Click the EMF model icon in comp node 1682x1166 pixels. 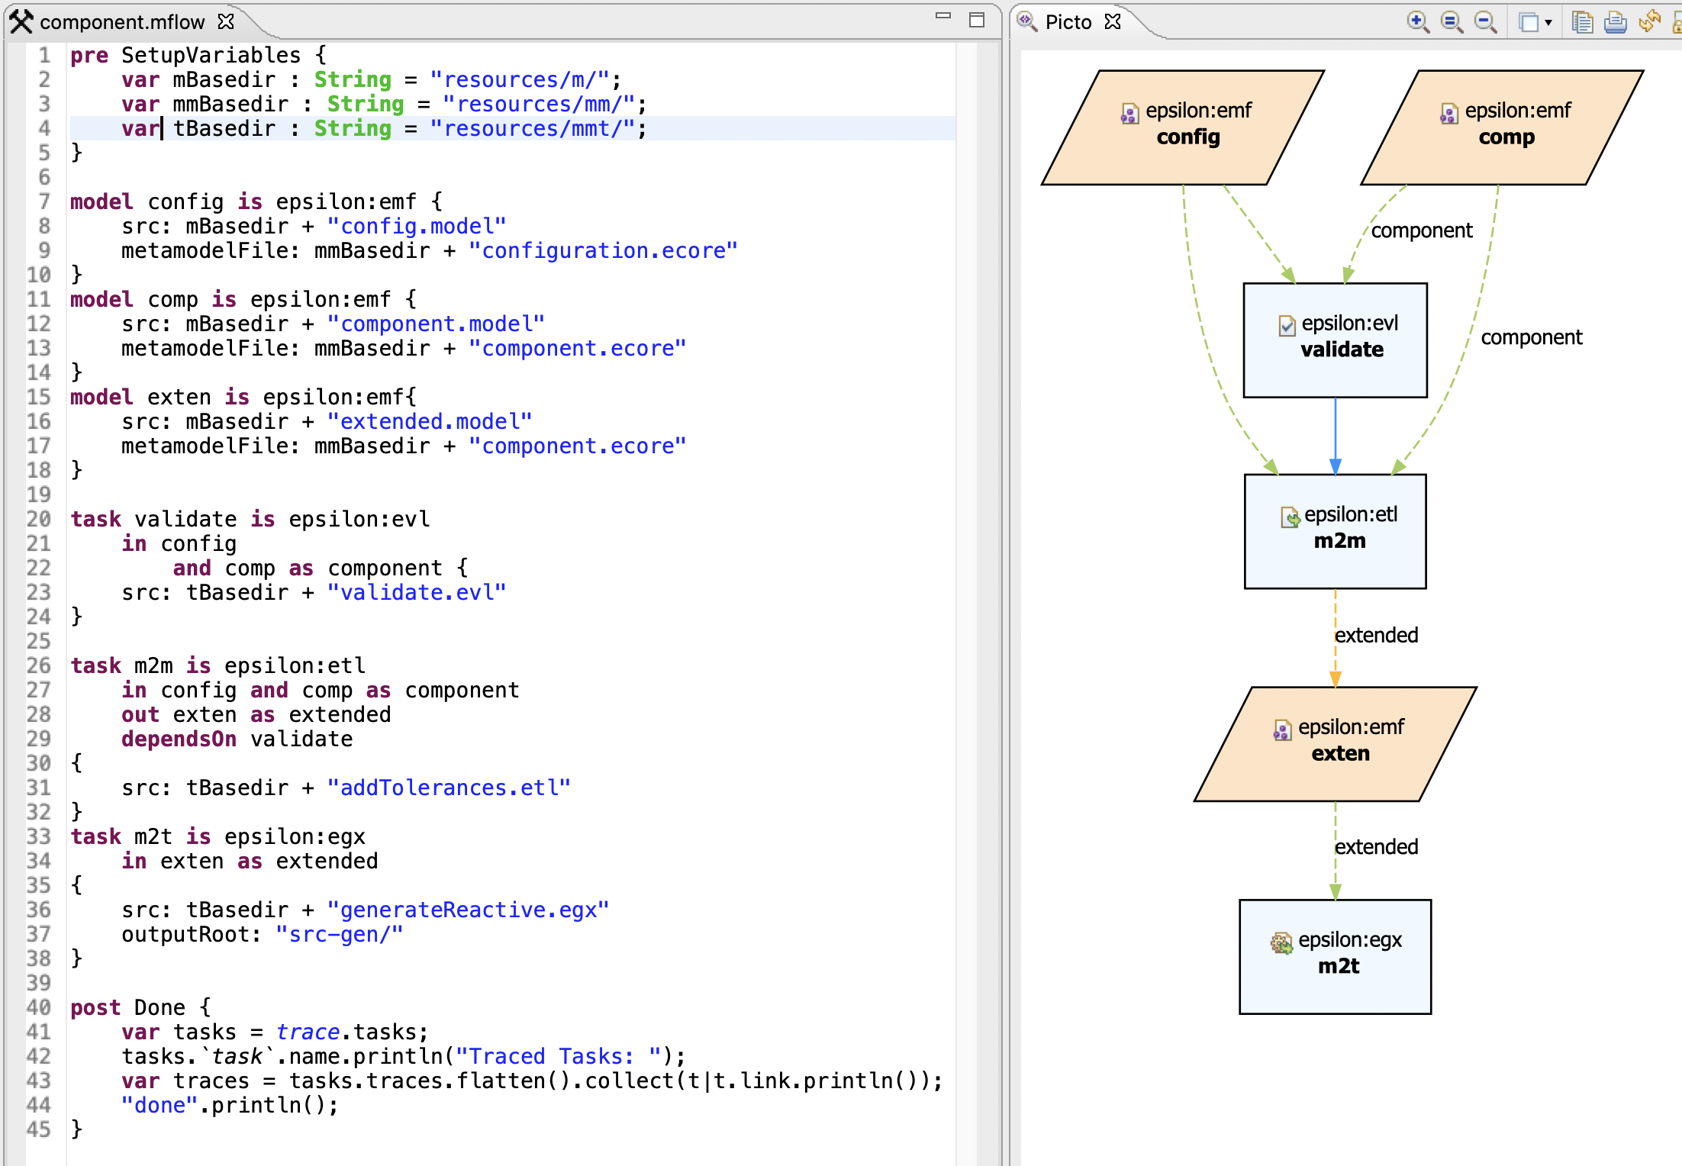1448,113
